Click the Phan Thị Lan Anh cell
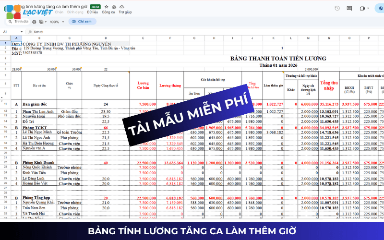The image size is (384, 240). (x=39, y=111)
